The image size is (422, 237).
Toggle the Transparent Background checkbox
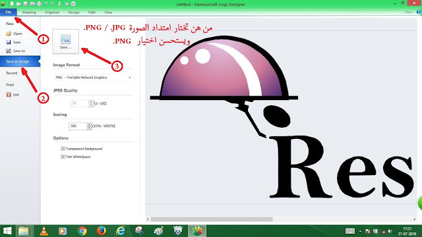point(63,149)
